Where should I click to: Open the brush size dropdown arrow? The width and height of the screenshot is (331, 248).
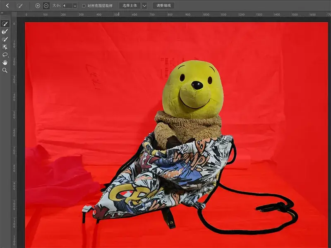(75, 6)
